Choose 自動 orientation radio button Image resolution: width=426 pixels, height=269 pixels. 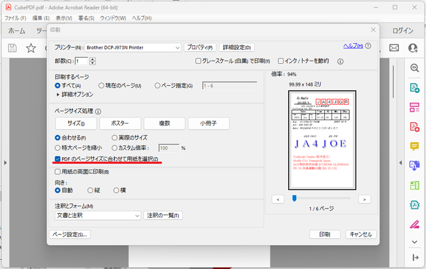[x=57, y=191]
